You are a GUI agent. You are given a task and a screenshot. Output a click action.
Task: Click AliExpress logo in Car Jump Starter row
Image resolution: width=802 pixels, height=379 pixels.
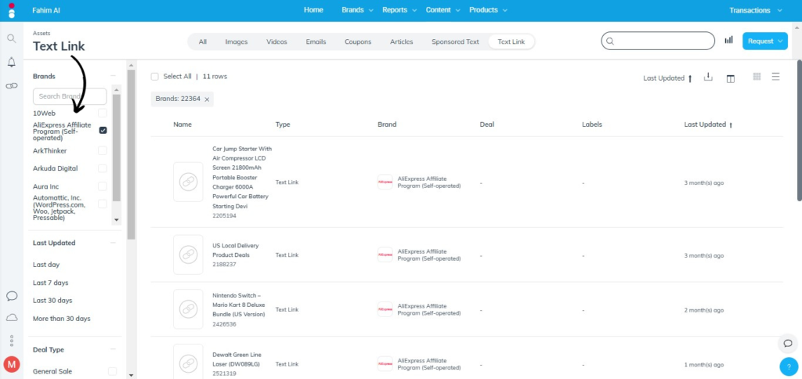coord(385,182)
